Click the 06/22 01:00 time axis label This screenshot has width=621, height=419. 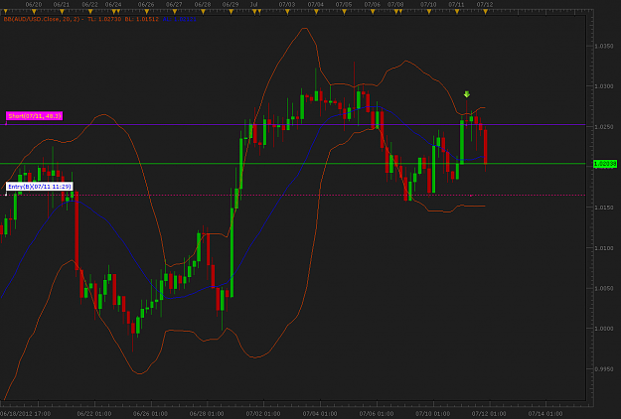pyautogui.click(x=94, y=414)
